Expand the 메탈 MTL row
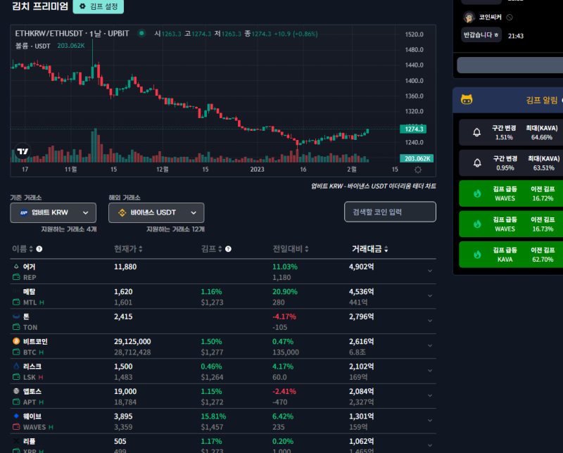The height and width of the screenshot is (453, 563). (430, 295)
